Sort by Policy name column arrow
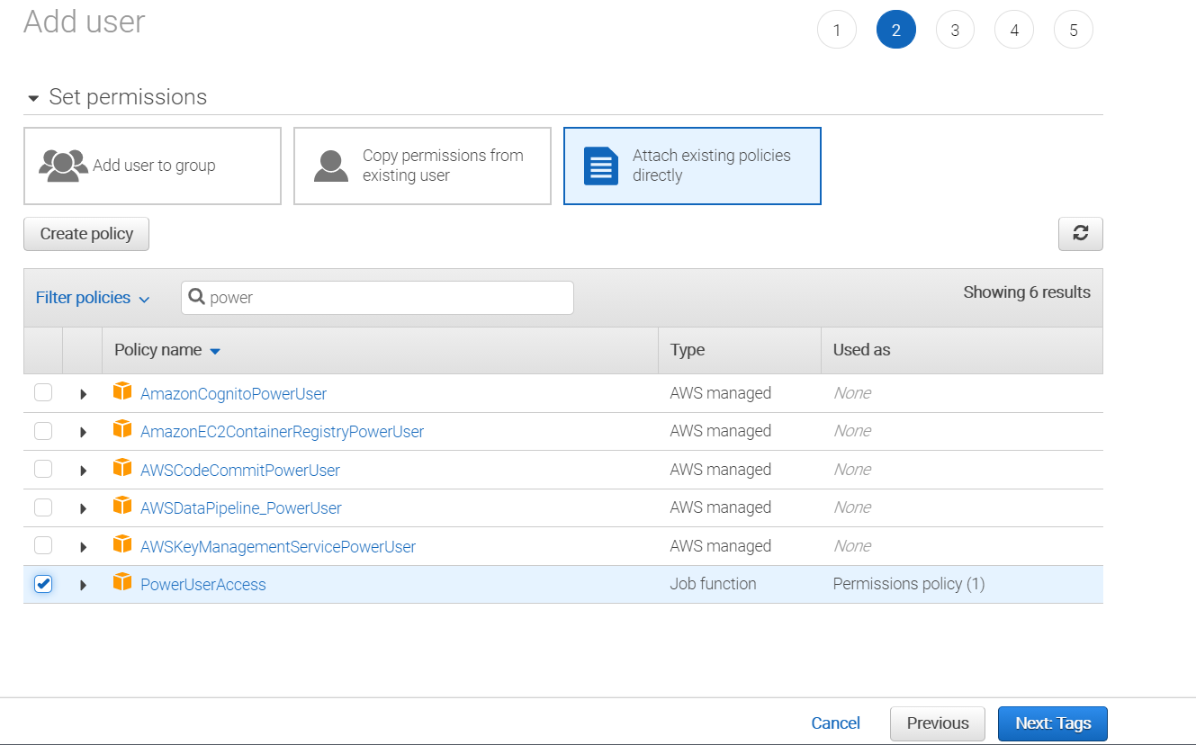Screen dimensions: 1196x745 pyautogui.click(x=214, y=351)
